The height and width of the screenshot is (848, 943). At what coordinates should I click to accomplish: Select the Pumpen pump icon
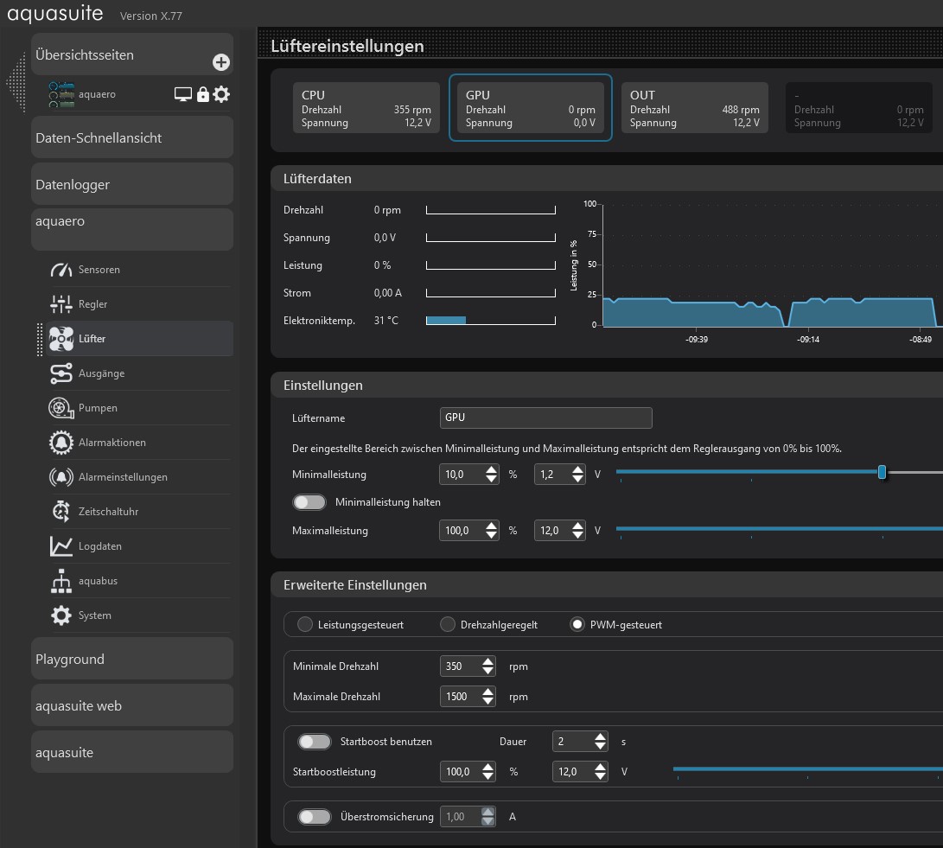pyautogui.click(x=61, y=408)
